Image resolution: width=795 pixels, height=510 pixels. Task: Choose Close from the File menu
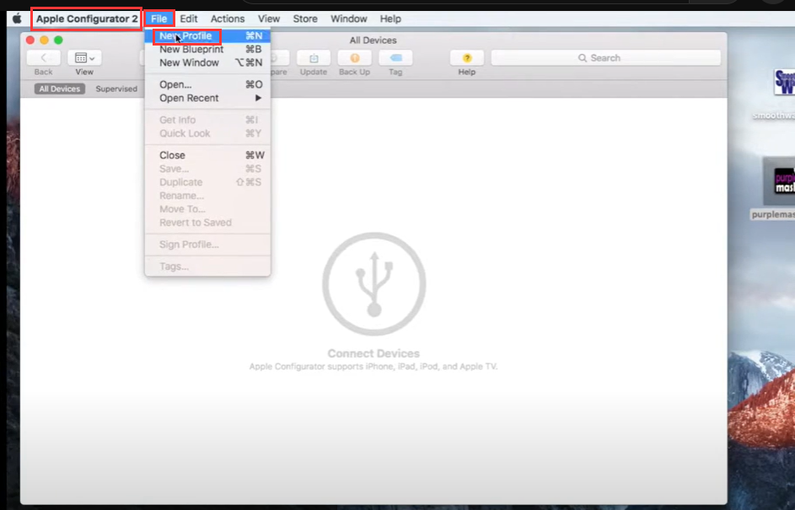pyautogui.click(x=207, y=155)
